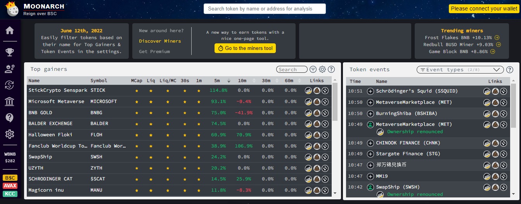Open the chart icon for BALDER EXCHENGE

coord(308,124)
